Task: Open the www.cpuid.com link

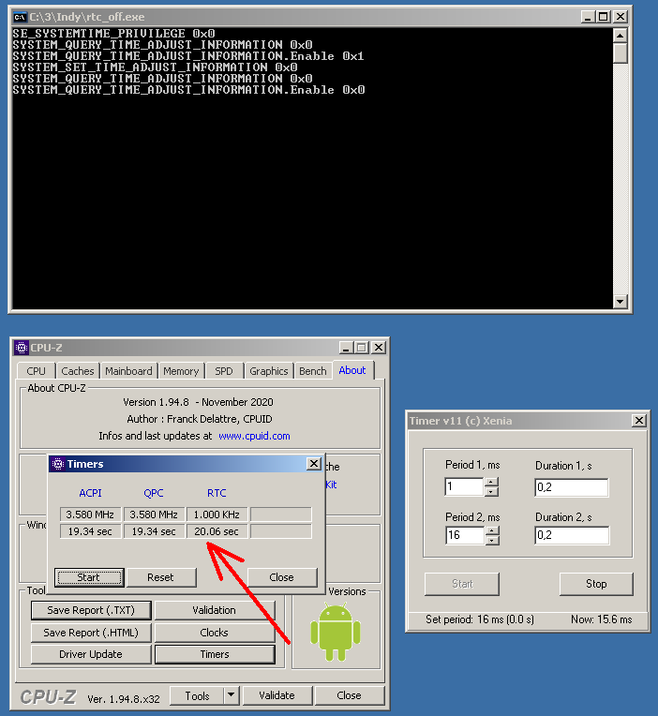Action: point(254,436)
